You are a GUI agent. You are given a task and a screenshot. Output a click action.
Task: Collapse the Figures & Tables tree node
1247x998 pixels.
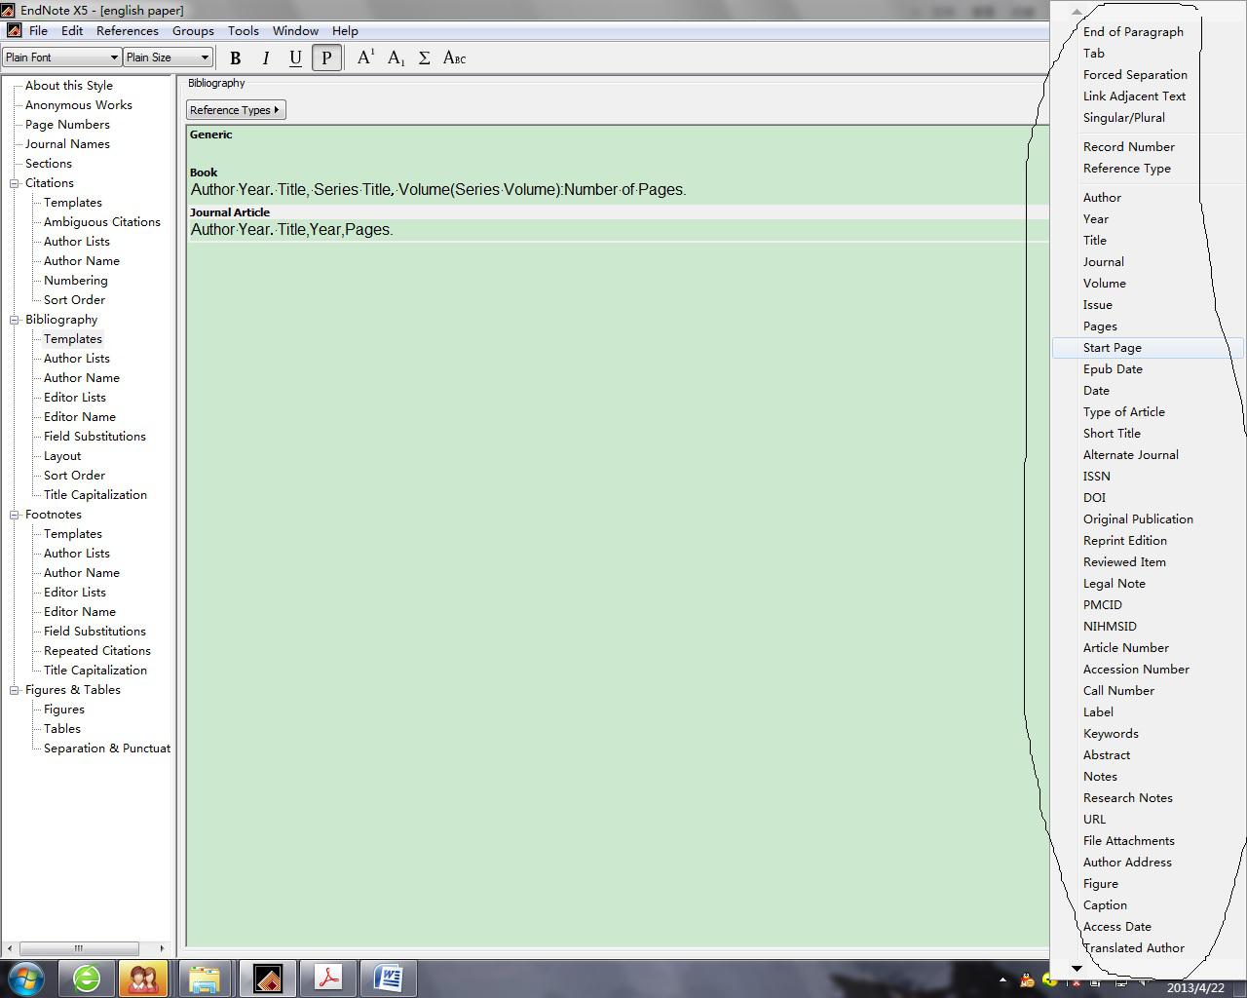[x=15, y=690]
